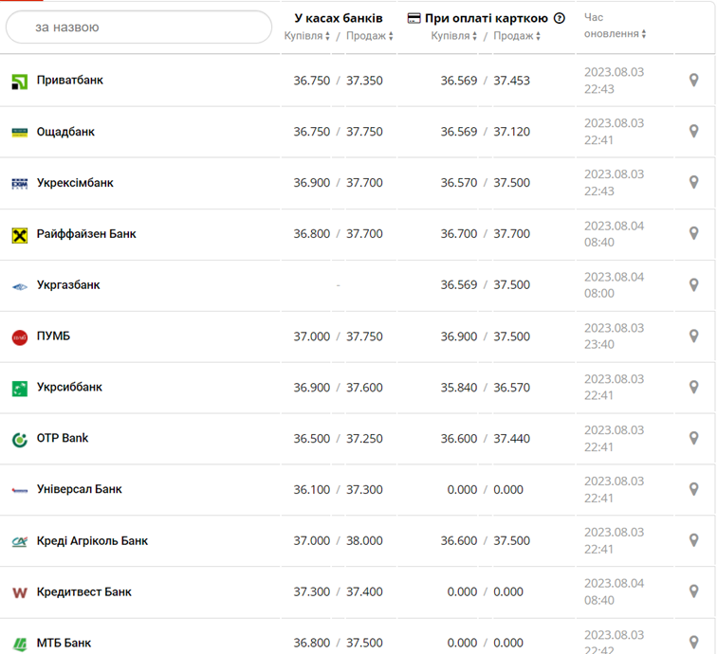The width and height of the screenshot is (717, 654).
Task: Click the map pin for Приватбанк
Action: click(693, 81)
